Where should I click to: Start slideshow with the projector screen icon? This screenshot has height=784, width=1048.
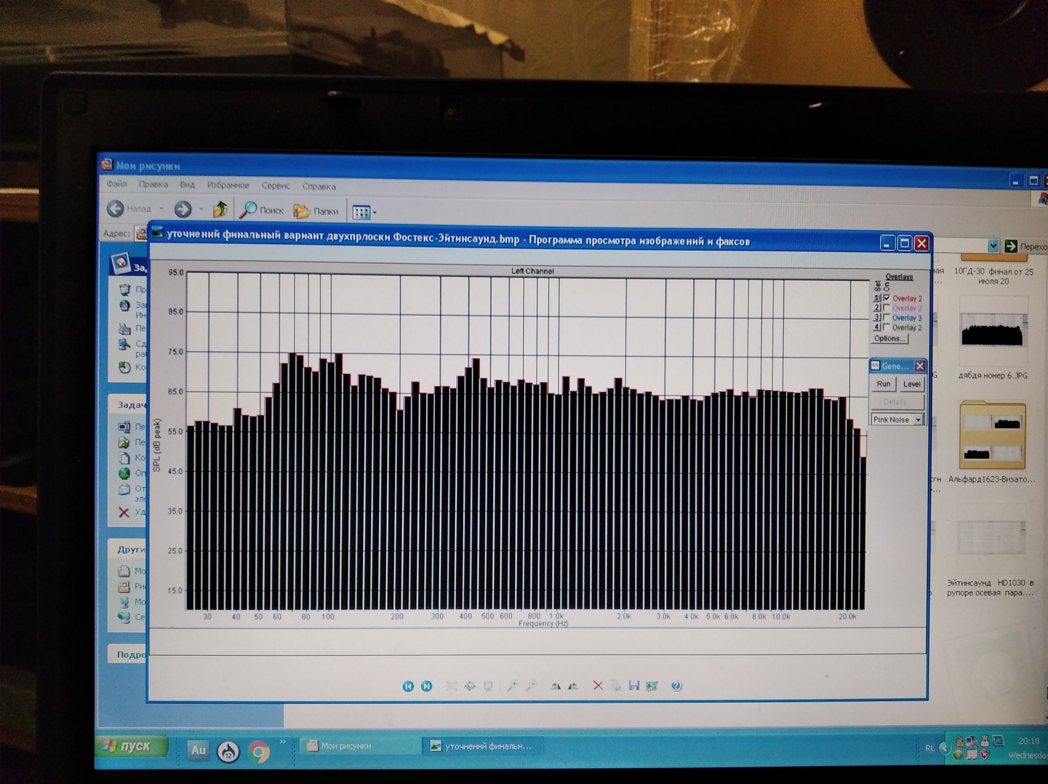[488, 686]
